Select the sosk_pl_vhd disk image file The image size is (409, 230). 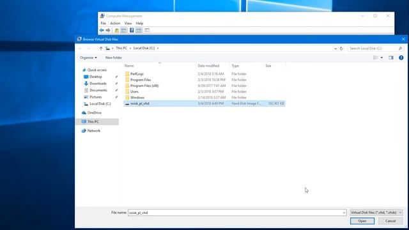pos(204,103)
